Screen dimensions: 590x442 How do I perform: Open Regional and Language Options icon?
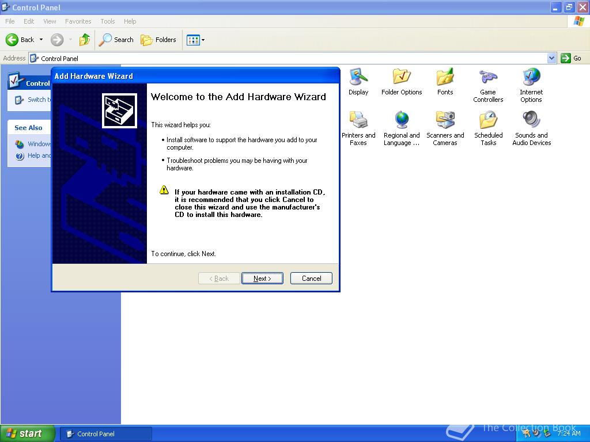(x=402, y=128)
